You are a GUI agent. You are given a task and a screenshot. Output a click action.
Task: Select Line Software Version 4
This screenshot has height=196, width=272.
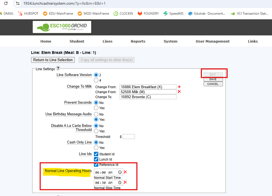click(96, 80)
